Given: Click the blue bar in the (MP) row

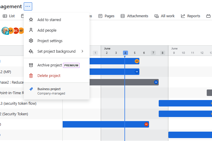Looking at the screenshot, I should click(x=114, y=72).
